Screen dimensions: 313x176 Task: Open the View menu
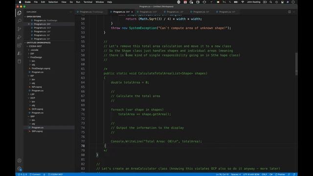[x=64, y=2]
